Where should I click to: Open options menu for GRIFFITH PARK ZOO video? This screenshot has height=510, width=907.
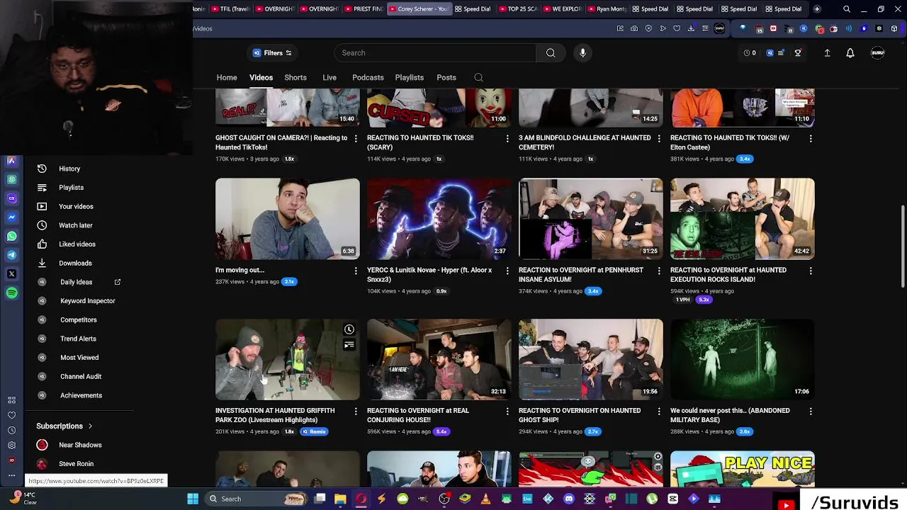pos(356,411)
